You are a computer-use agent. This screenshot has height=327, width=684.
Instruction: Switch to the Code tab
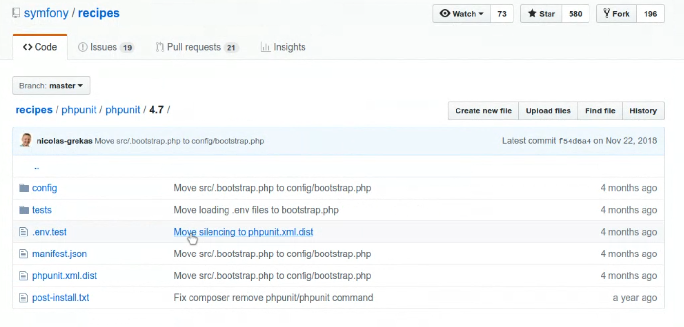click(x=40, y=47)
